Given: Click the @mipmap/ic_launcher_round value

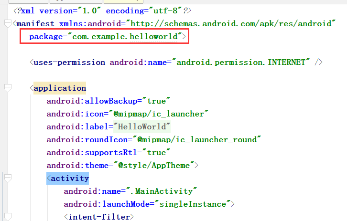Looking at the screenshot, I should tap(197, 140).
